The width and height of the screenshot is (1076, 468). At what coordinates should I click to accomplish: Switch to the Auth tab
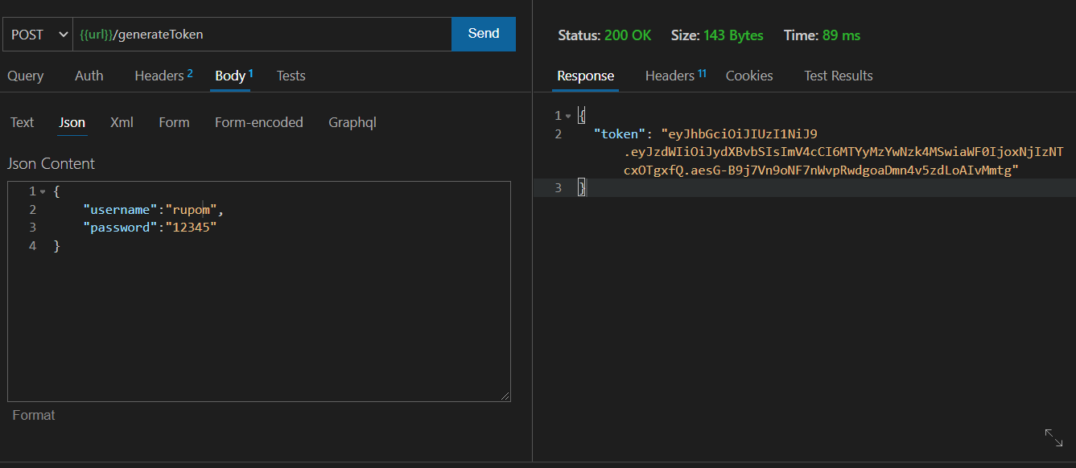click(x=89, y=75)
